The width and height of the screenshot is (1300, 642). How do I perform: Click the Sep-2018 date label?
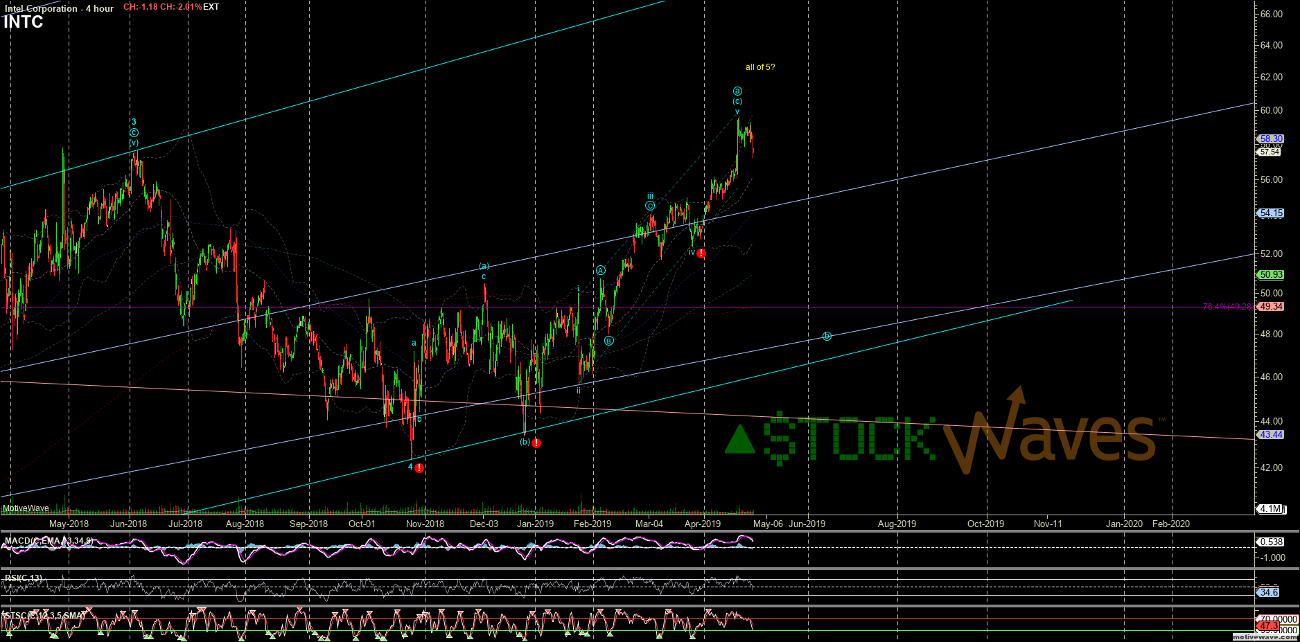pos(308,524)
